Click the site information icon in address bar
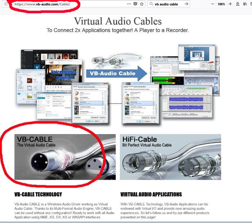The image size is (252, 223). pyautogui.click(x=6, y=4)
